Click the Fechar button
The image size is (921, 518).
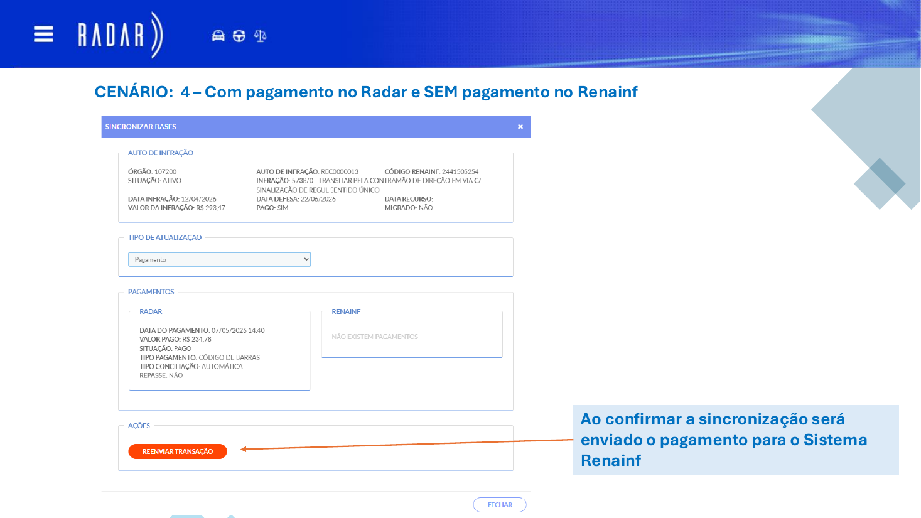click(500, 505)
